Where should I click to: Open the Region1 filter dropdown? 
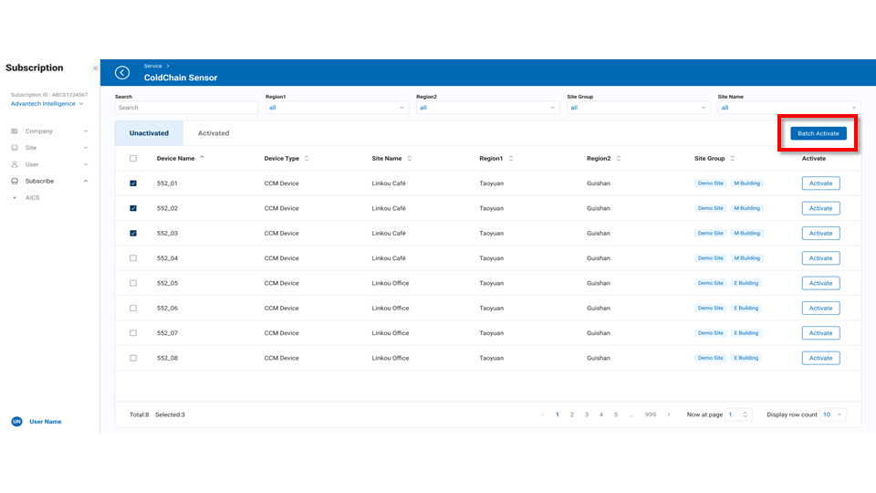337,108
